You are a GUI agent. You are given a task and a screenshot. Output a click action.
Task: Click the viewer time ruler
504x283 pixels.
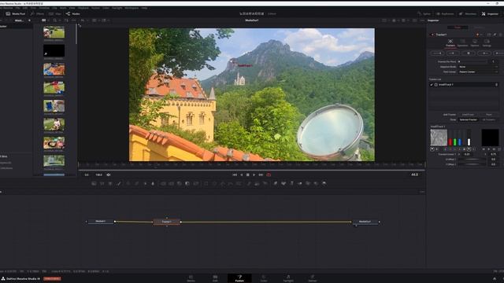pyautogui.click(x=252, y=164)
